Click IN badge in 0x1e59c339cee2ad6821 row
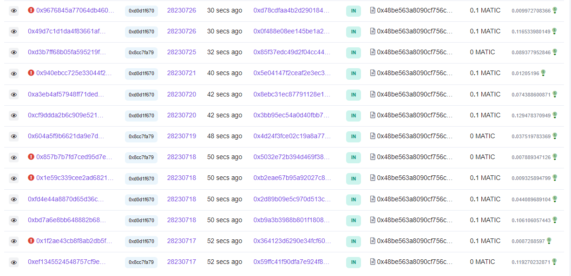Image resolution: width=571 pixels, height=276 pixels. coord(354,178)
